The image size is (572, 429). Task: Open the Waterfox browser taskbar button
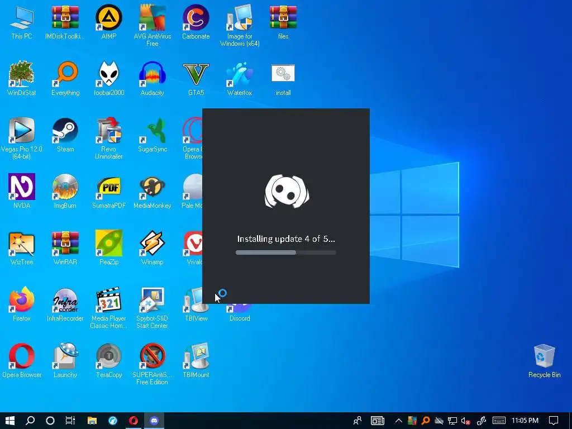[113, 421]
